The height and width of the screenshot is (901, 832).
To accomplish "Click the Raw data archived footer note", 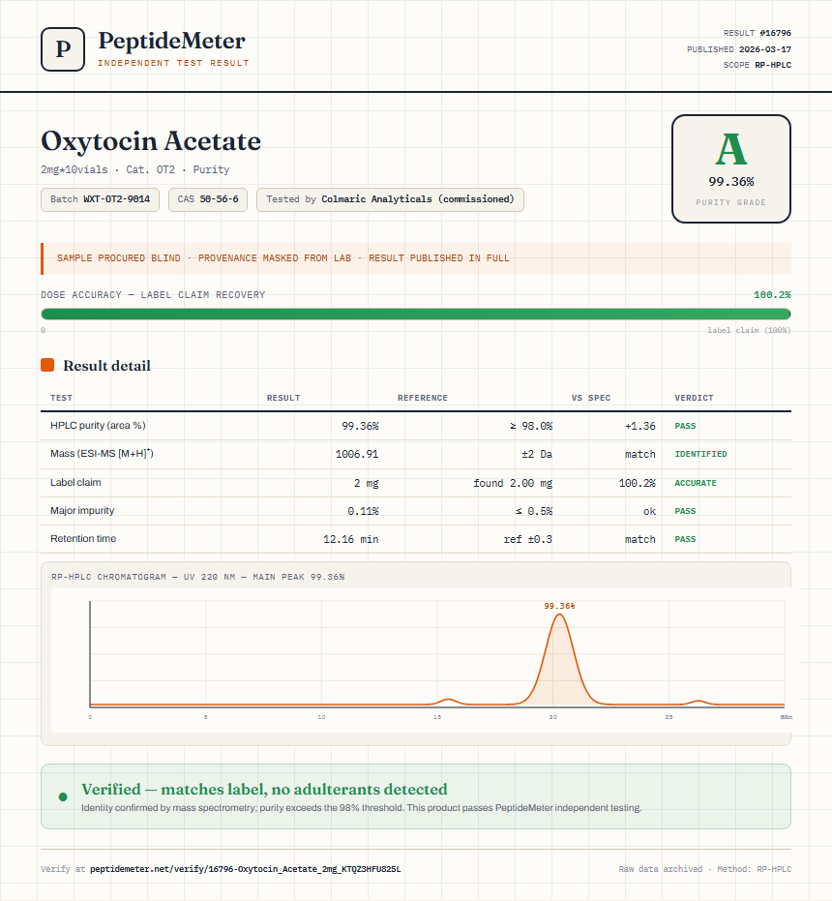I will (704, 869).
